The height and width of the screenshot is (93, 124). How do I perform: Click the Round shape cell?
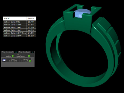pos(13,59)
